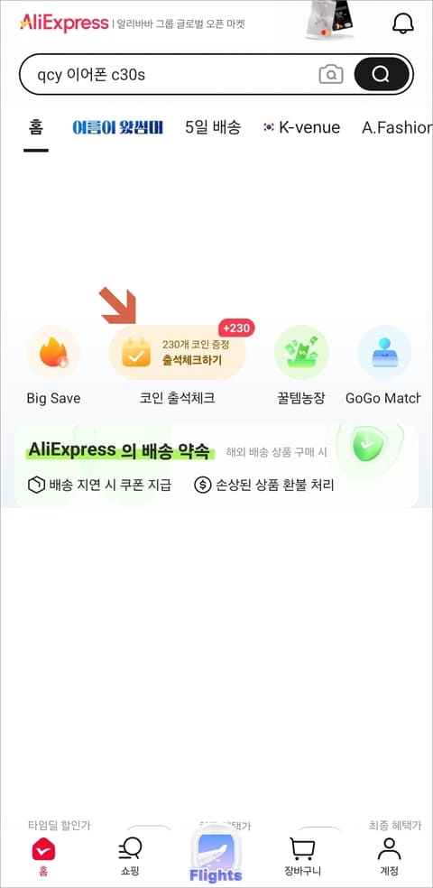
Task: Open the GoGo Match icon
Action: click(x=384, y=352)
